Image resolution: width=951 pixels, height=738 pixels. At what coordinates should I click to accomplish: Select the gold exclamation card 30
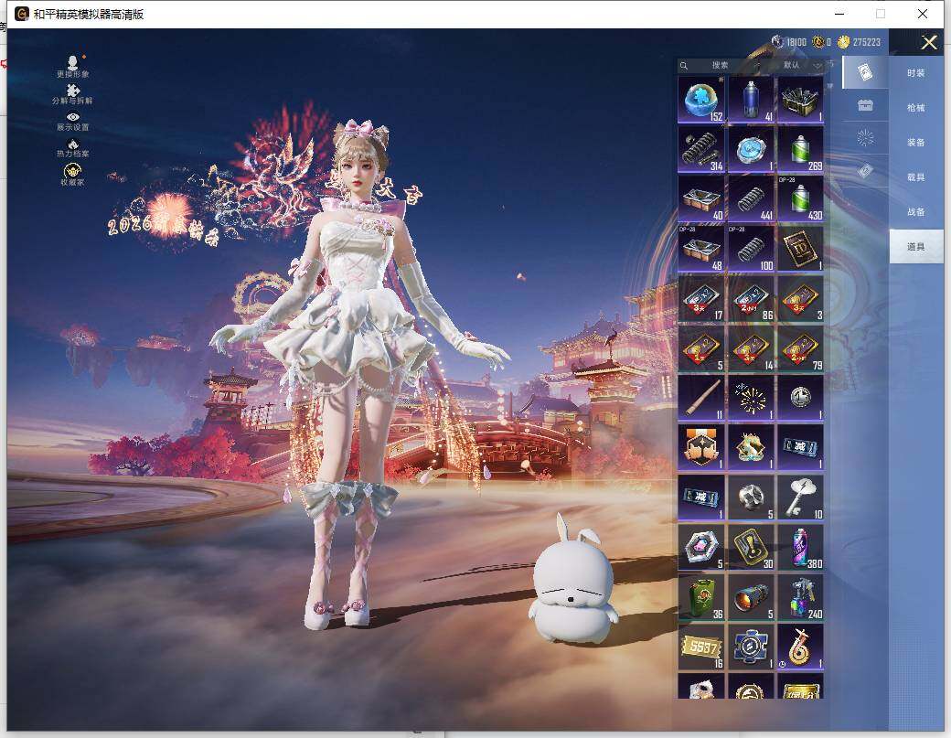pos(751,547)
